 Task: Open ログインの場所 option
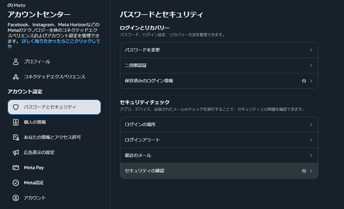pos(219,125)
